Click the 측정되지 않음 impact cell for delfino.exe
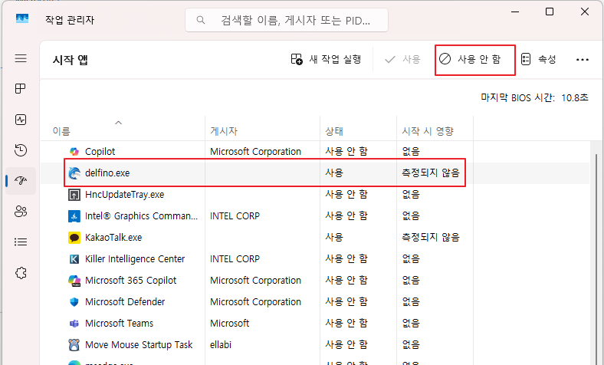Viewport: 604px width, 365px height. click(x=431, y=173)
